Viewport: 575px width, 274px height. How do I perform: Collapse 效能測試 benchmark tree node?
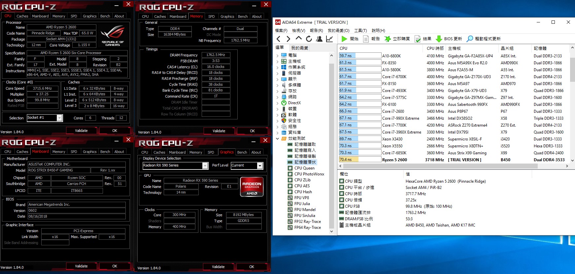(277, 138)
